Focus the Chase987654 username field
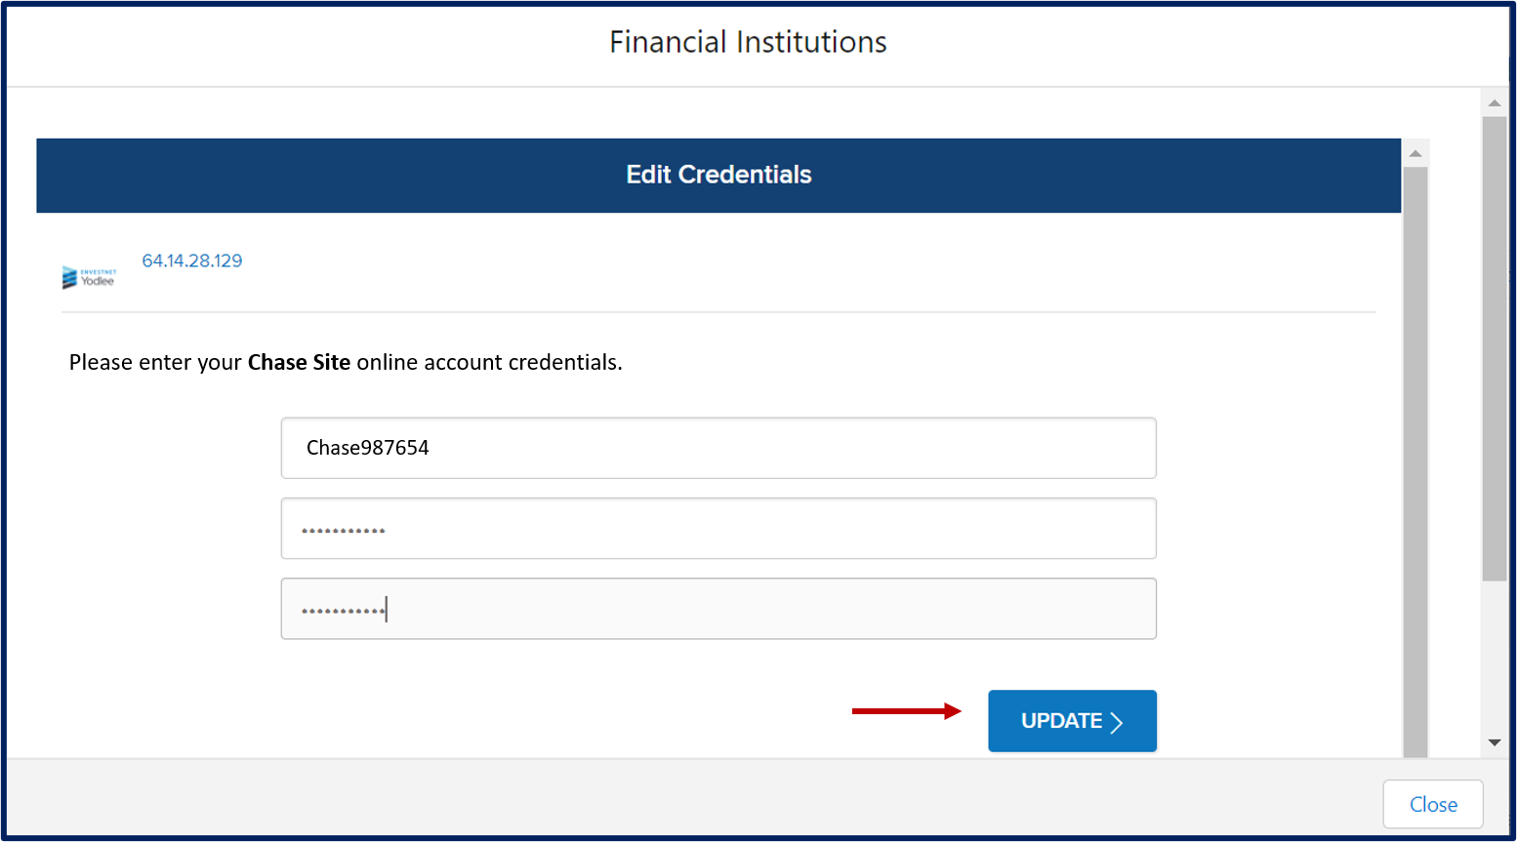This screenshot has width=1517, height=842. [x=718, y=448]
